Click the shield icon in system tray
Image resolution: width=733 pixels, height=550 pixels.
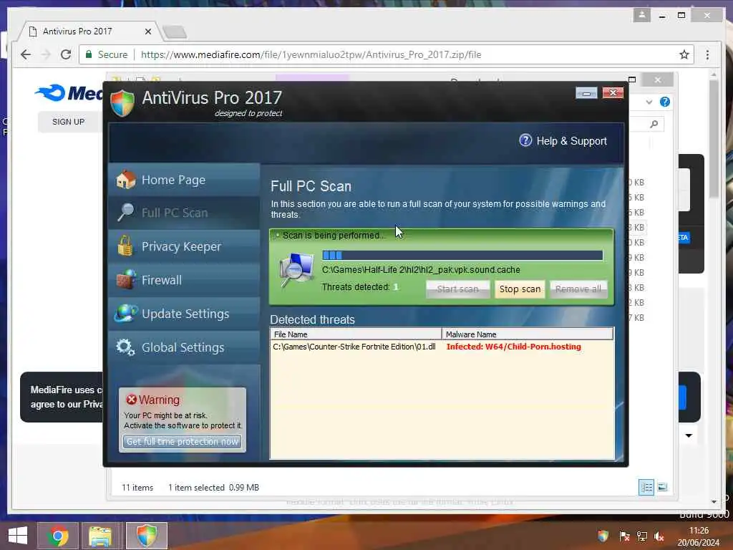(x=603, y=536)
